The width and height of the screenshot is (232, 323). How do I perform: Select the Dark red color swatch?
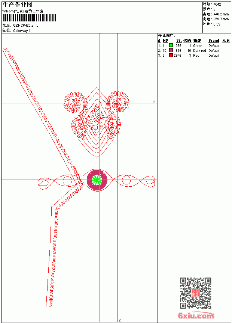(171, 50)
